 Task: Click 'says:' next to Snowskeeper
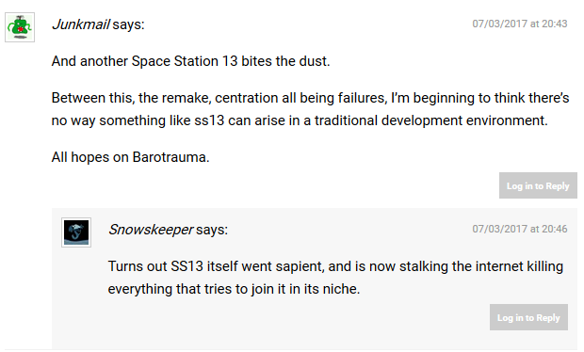(x=212, y=230)
